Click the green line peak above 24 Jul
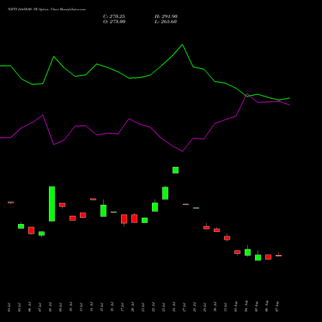Viewport: 322px width, 322px height. click(182, 44)
